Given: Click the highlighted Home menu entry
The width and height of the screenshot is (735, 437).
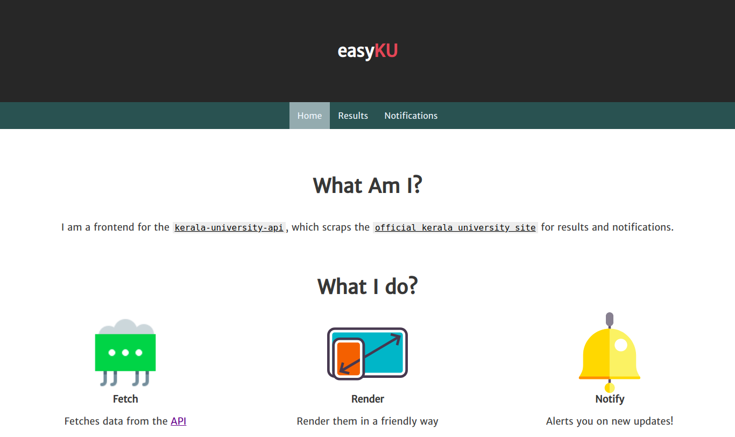Looking at the screenshot, I should [x=309, y=115].
